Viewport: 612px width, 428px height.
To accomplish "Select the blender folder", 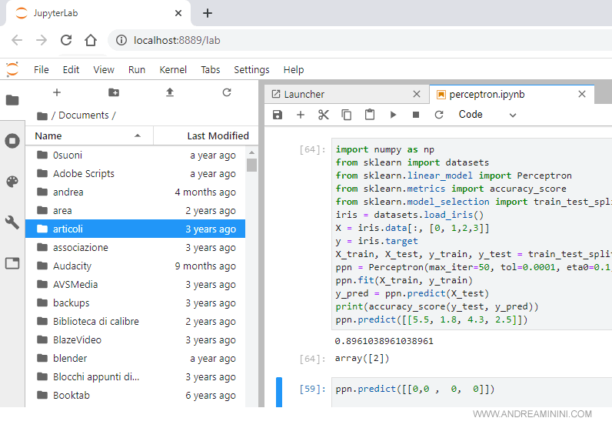I will [135, 358].
